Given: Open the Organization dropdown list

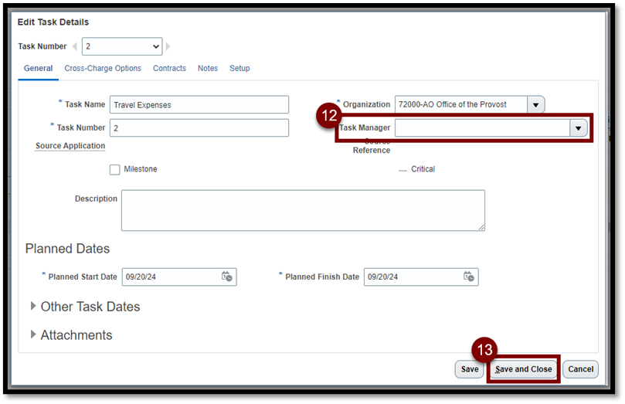Looking at the screenshot, I should point(535,104).
